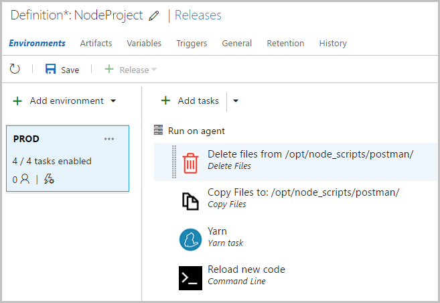Click the PROD deployment conditions icon
440x303 pixels.
click(49, 179)
